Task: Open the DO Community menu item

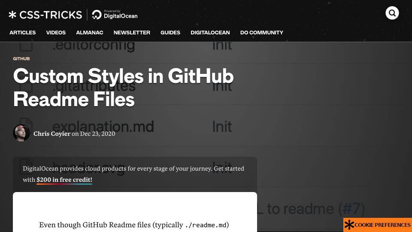Action: click(262, 33)
